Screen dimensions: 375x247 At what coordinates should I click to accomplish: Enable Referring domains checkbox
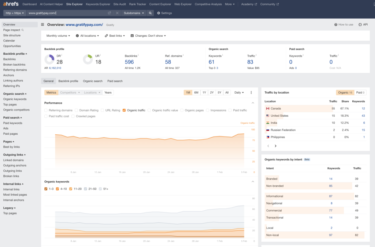pyautogui.click(x=46, y=110)
